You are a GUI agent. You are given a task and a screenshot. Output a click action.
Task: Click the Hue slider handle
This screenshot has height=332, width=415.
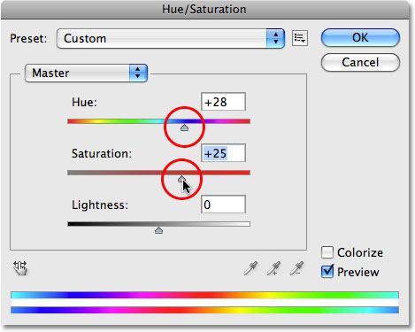tap(184, 127)
